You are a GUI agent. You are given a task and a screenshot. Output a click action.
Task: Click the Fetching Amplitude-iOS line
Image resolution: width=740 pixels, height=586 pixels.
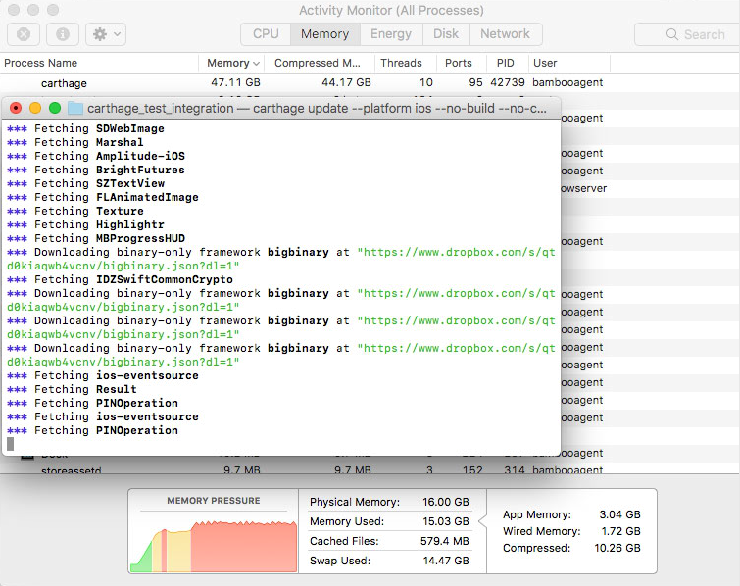click(96, 156)
